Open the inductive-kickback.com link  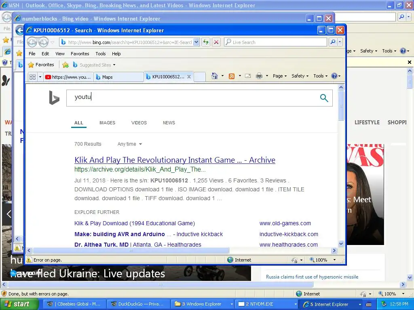click(x=289, y=234)
